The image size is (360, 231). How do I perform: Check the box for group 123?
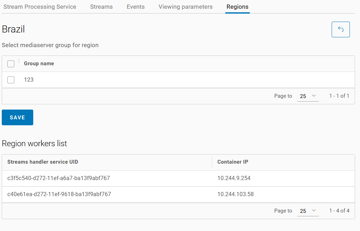[11, 80]
